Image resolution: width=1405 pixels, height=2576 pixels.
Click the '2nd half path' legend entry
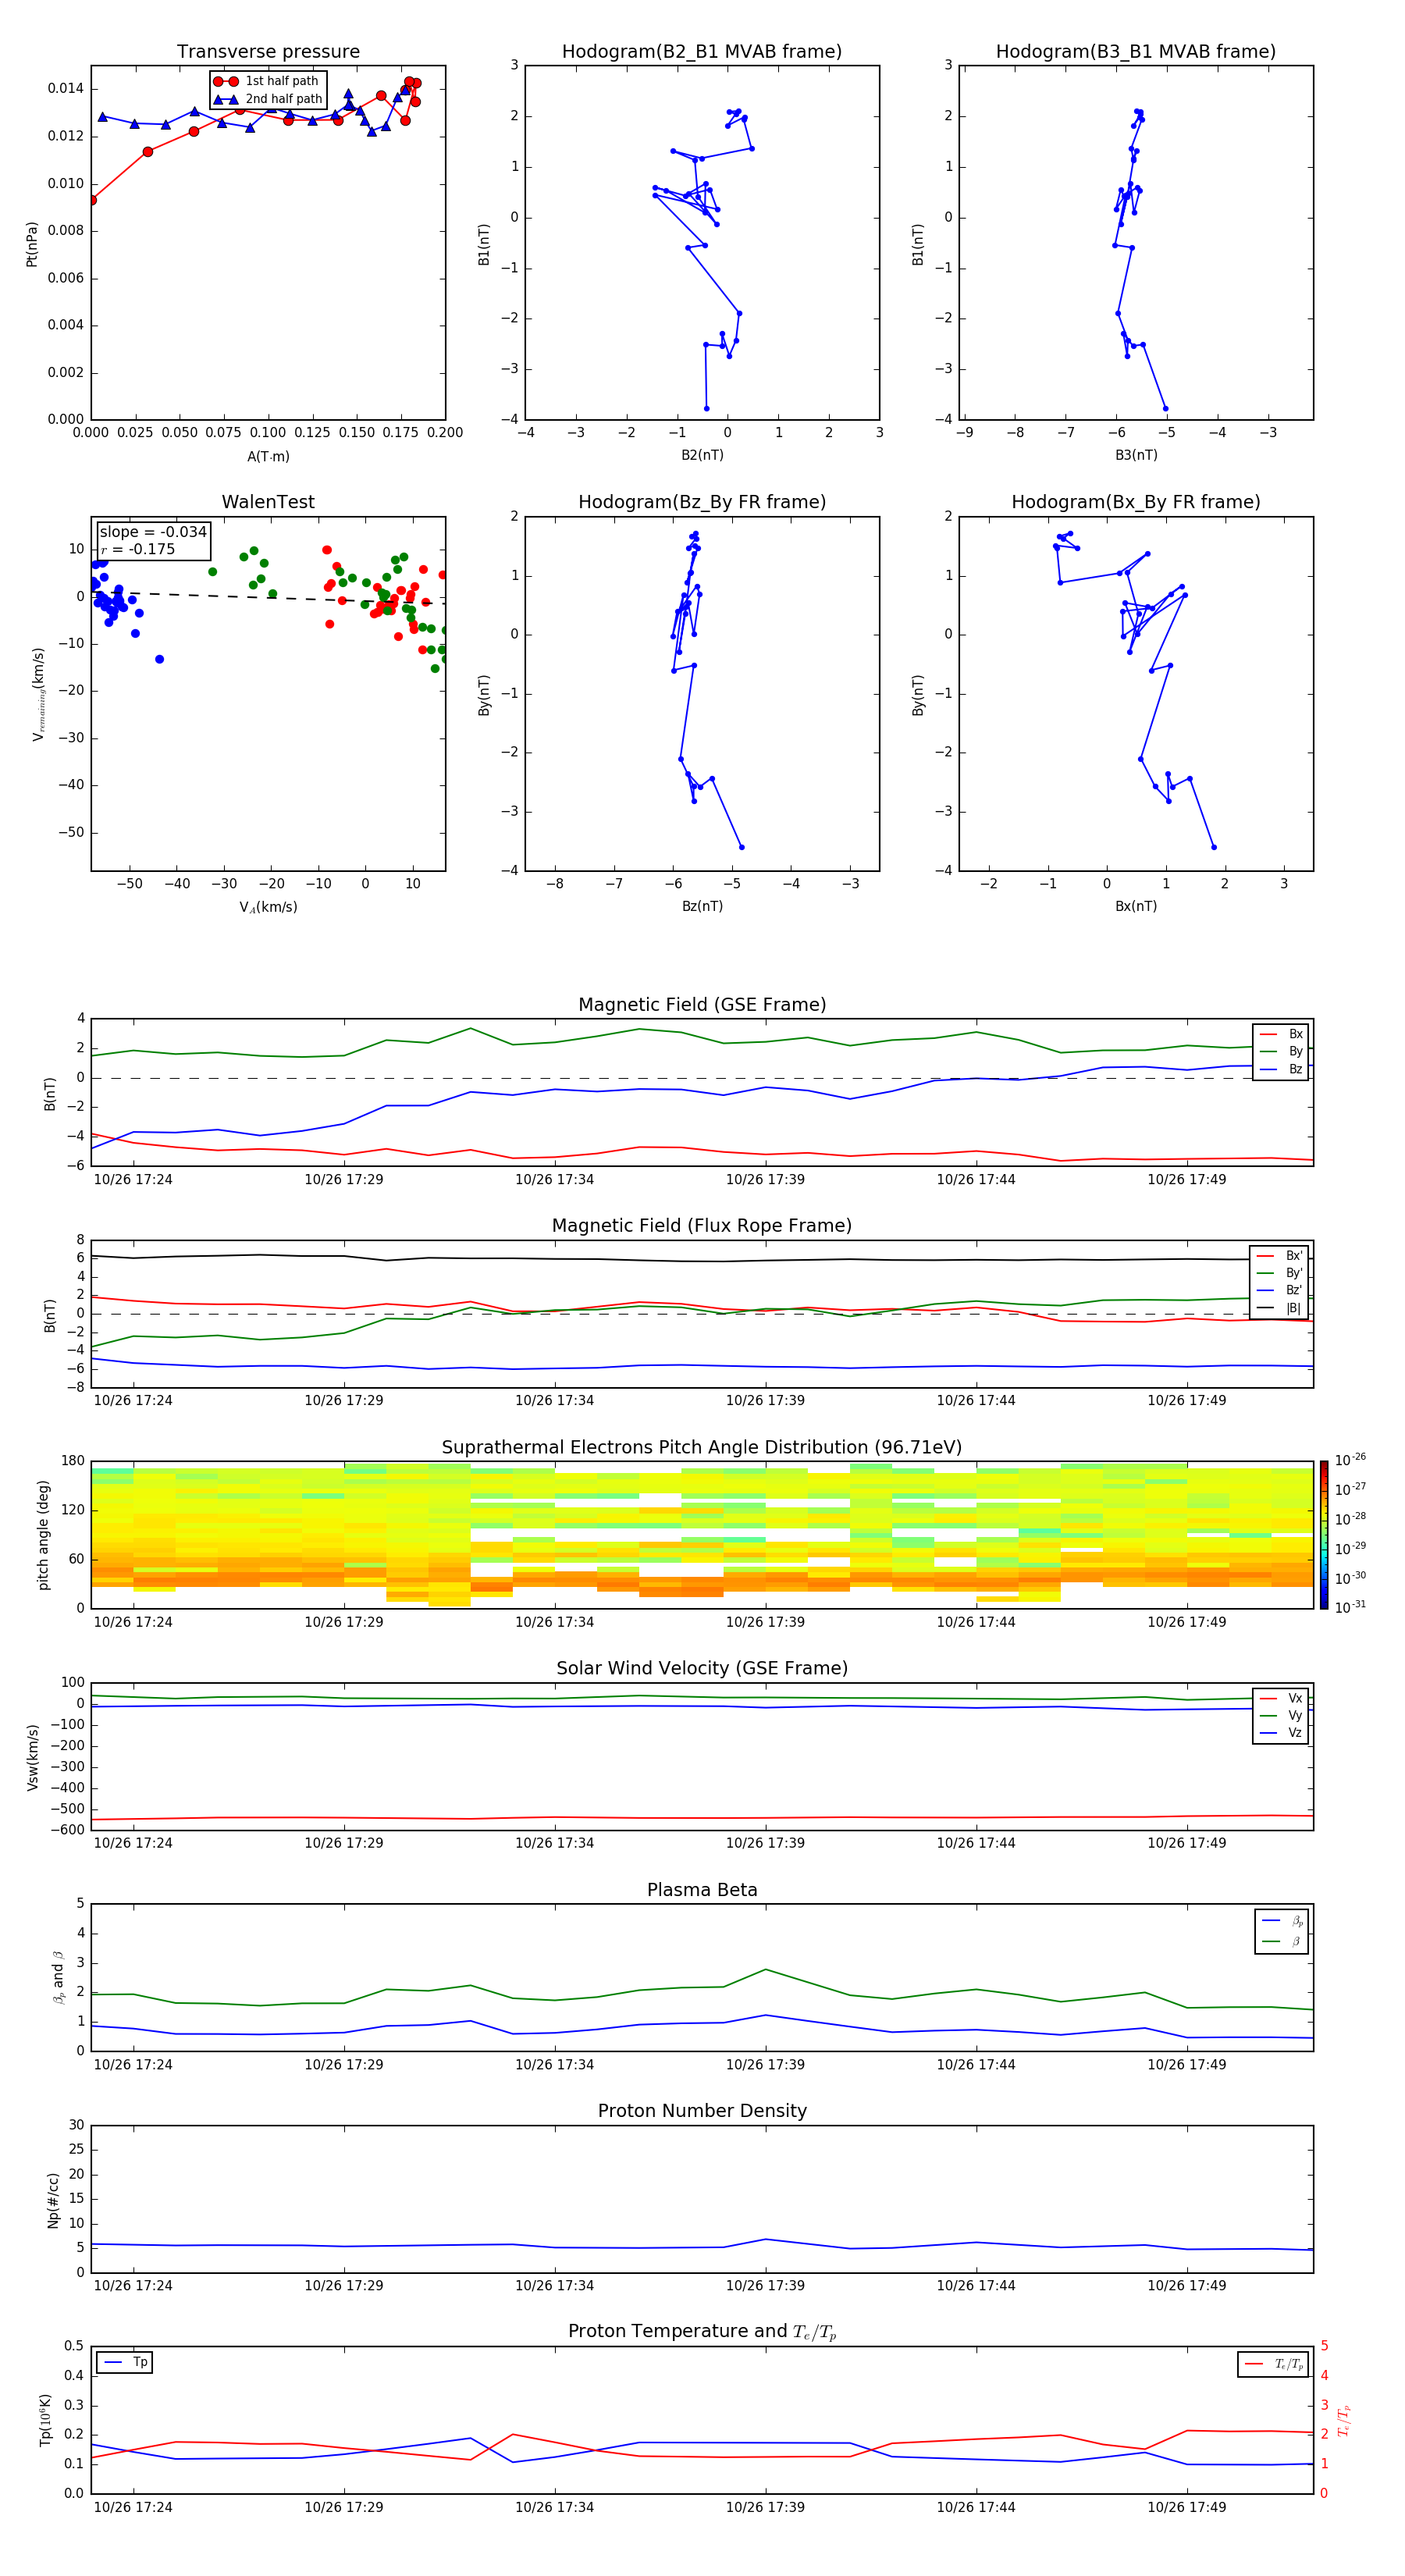[268, 99]
